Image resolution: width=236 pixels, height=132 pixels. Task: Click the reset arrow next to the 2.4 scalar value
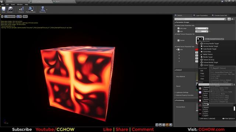click(x=209, y=31)
